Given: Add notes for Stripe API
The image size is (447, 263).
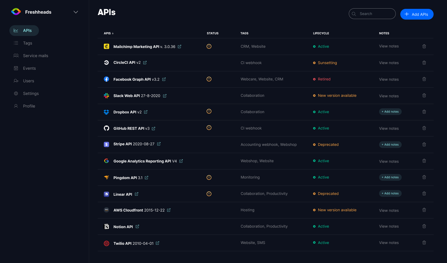Looking at the screenshot, I should [390, 145].
